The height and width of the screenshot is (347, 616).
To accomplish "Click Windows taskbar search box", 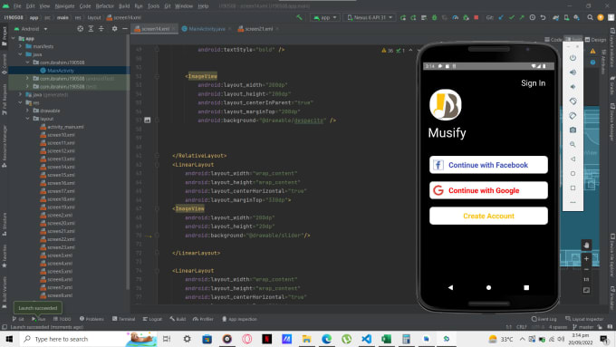I will coord(89,339).
